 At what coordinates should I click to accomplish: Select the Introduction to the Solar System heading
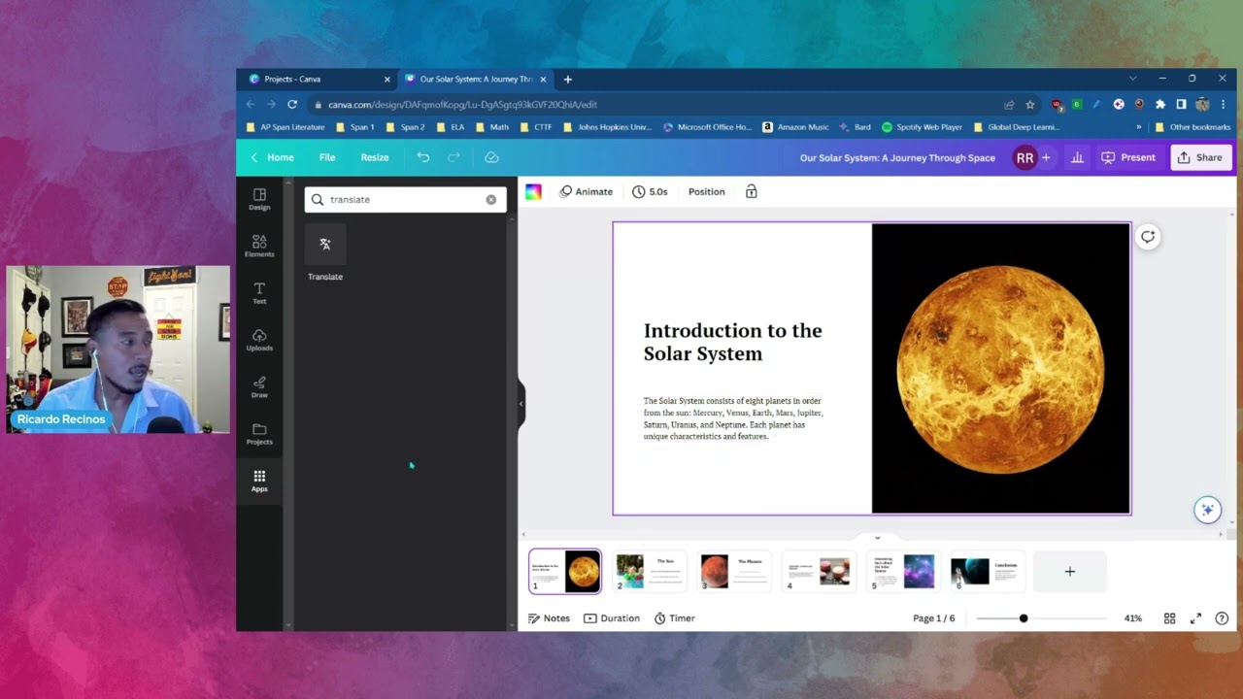click(733, 342)
